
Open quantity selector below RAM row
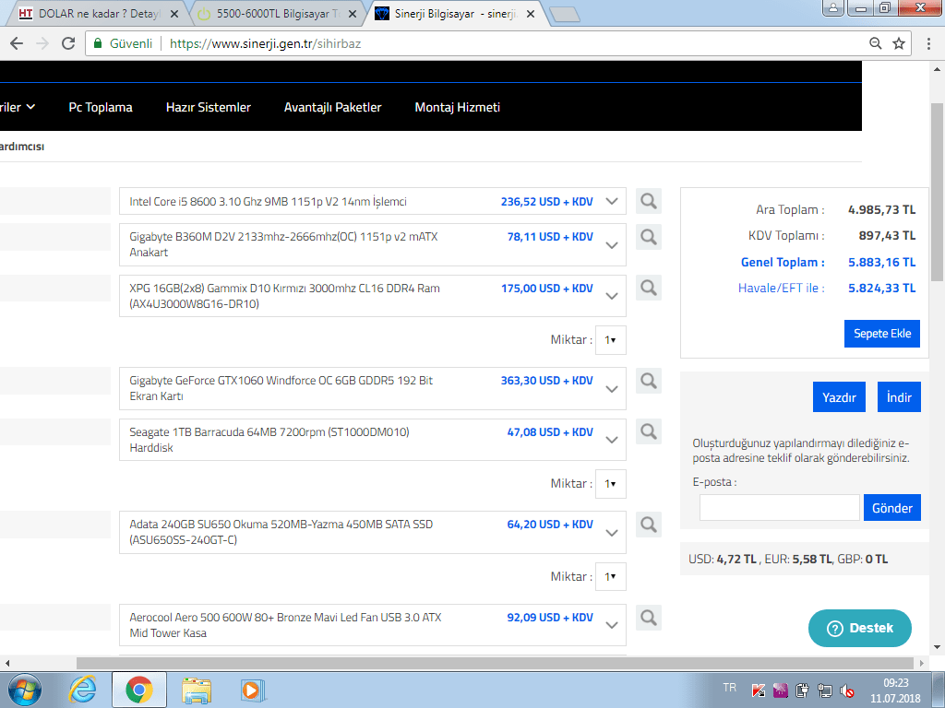(x=611, y=340)
